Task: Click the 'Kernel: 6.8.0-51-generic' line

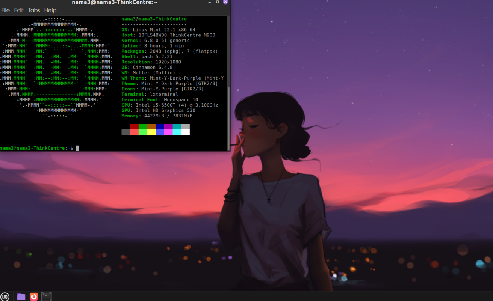Action: 156,41
